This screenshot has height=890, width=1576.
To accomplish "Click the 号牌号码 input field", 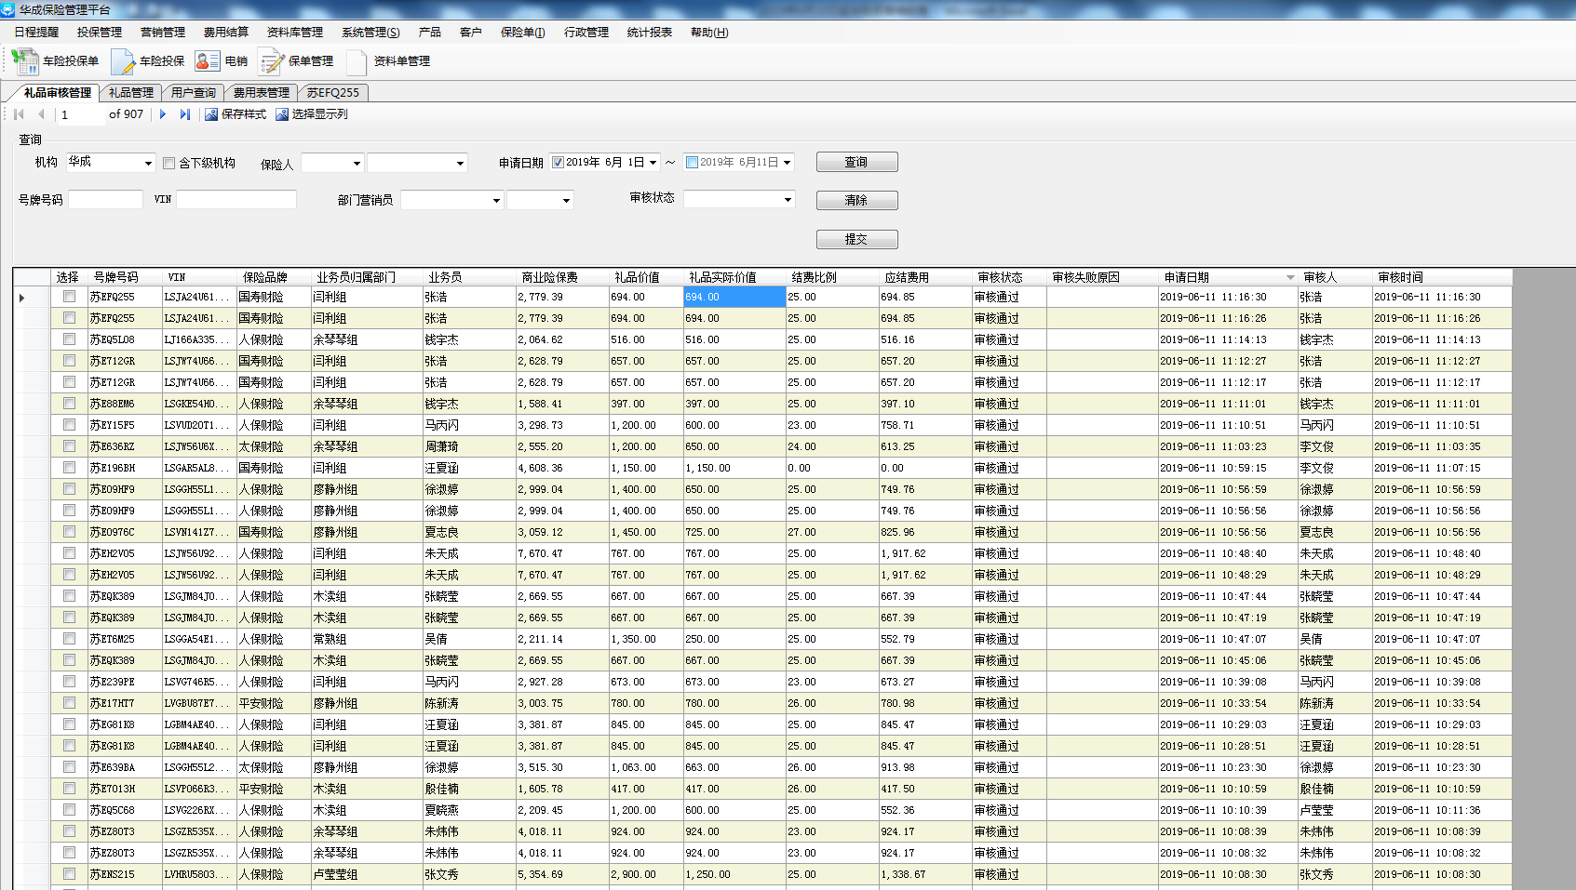I will [x=105, y=200].
